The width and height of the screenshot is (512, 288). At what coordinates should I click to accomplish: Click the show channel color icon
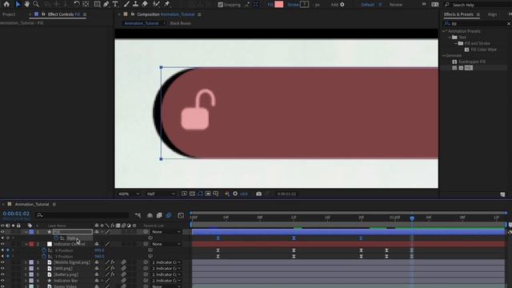click(227, 194)
